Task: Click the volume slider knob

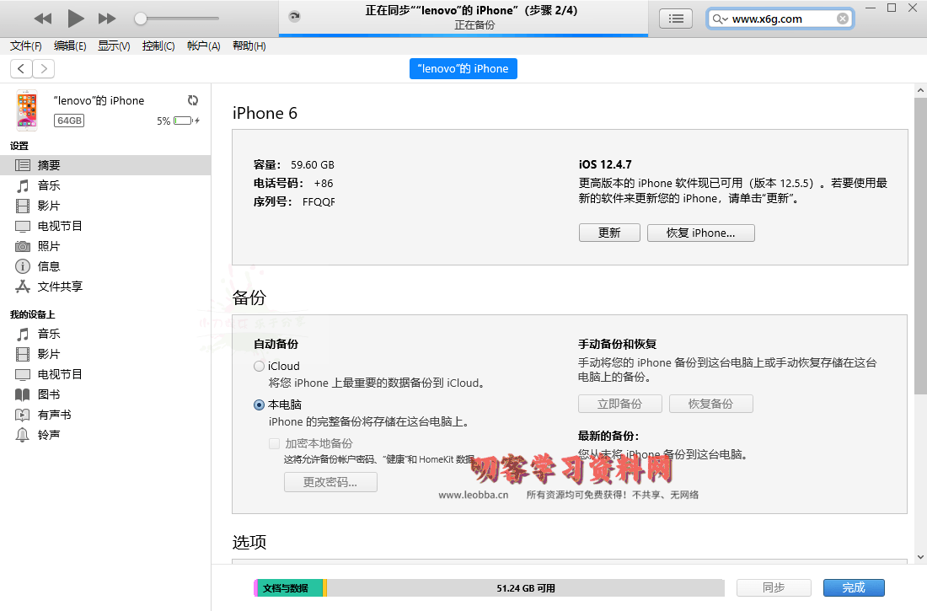Action: 140,19
